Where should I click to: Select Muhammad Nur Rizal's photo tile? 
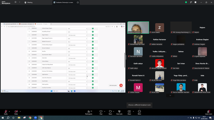tap(138, 39)
